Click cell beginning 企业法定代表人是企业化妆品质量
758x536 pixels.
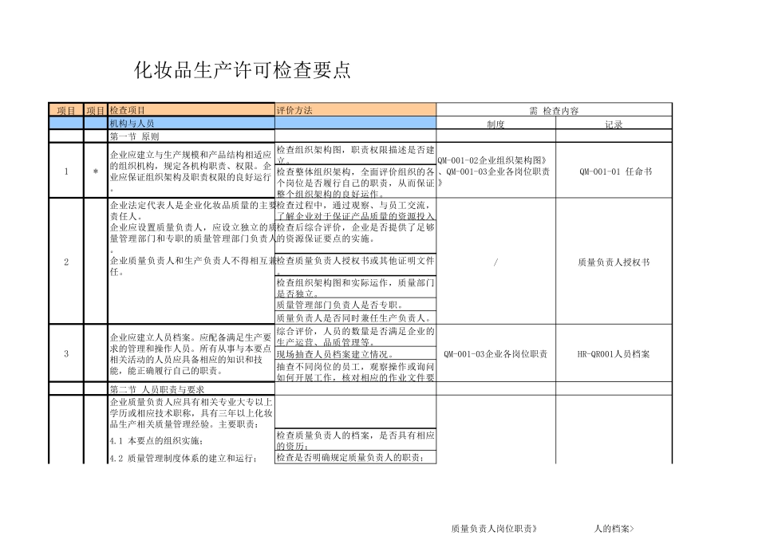point(191,262)
